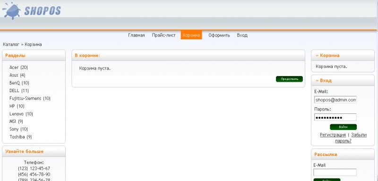Click the 'В корзине:' heading
The image size is (378, 181).
click(87, 55)
